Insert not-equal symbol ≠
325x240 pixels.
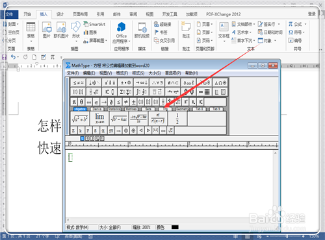[x=125, y=102]
